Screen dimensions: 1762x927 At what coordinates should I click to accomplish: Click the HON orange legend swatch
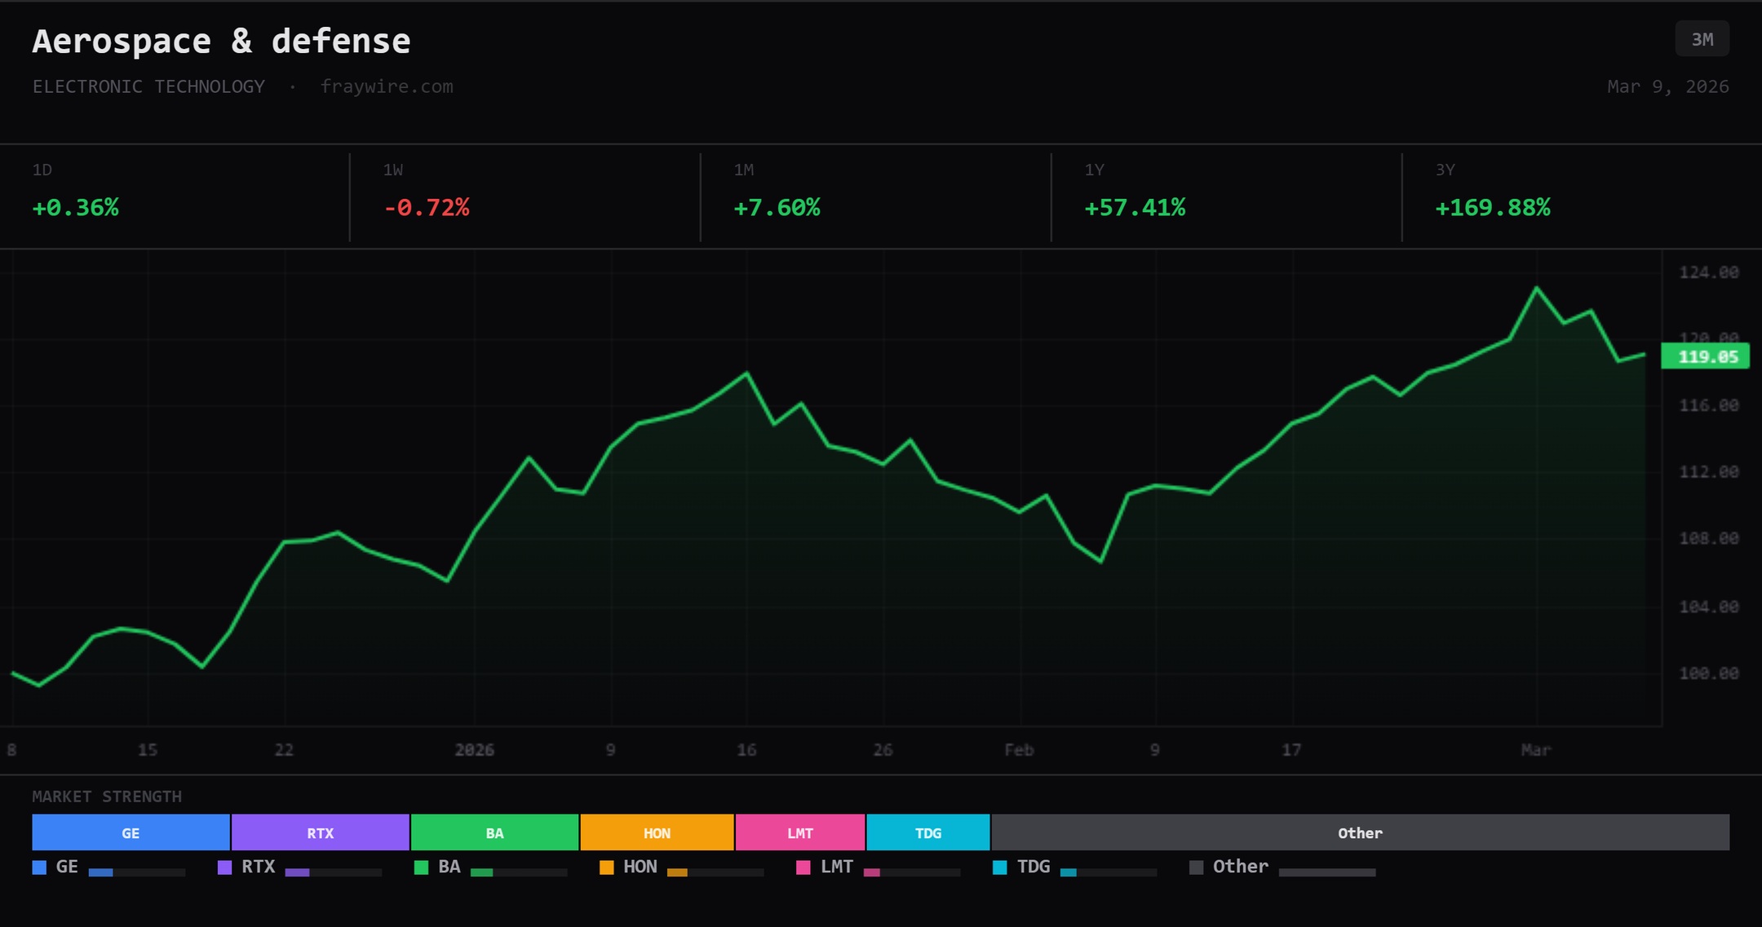[606, 867]
